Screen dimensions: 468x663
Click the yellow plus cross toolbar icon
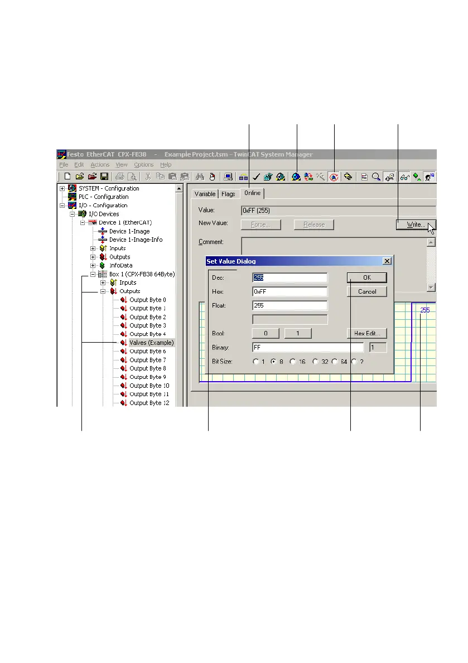point(348,177)
